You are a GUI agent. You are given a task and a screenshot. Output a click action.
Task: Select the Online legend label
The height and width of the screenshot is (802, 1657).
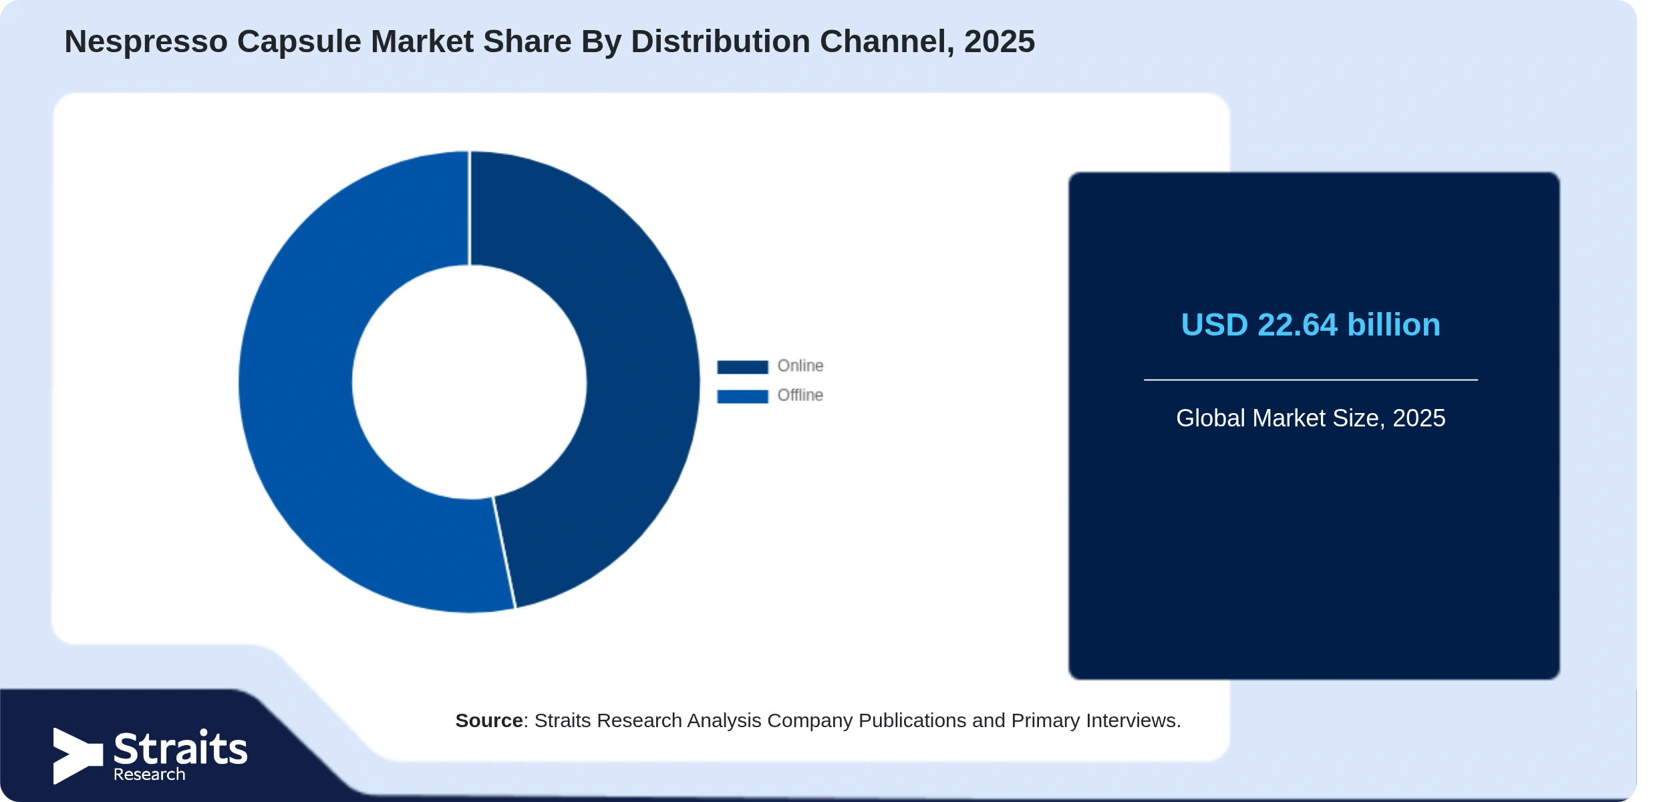800,366
